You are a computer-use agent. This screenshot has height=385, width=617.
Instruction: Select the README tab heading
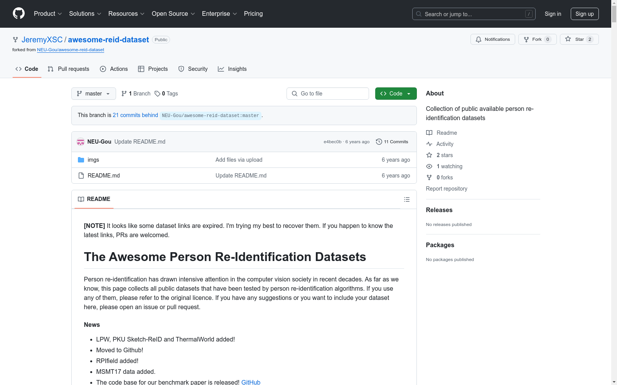coord(94,199)
